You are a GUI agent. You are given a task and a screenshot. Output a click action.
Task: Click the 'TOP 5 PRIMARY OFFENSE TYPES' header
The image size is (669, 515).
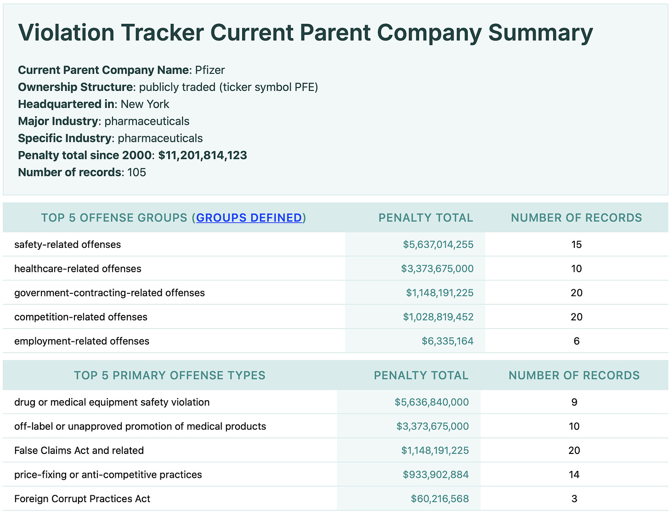(x=170, y=375)
